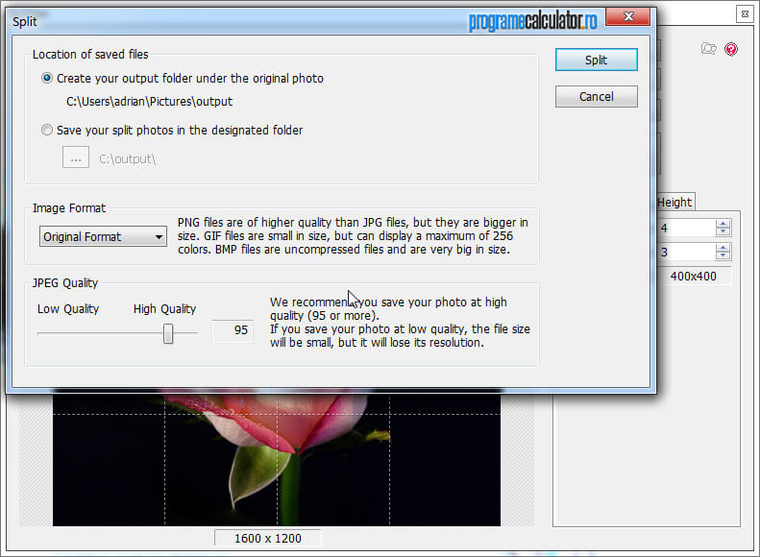Click the red help icon in main window
Screen dimensions: 760x557
(x=731, y=49)
